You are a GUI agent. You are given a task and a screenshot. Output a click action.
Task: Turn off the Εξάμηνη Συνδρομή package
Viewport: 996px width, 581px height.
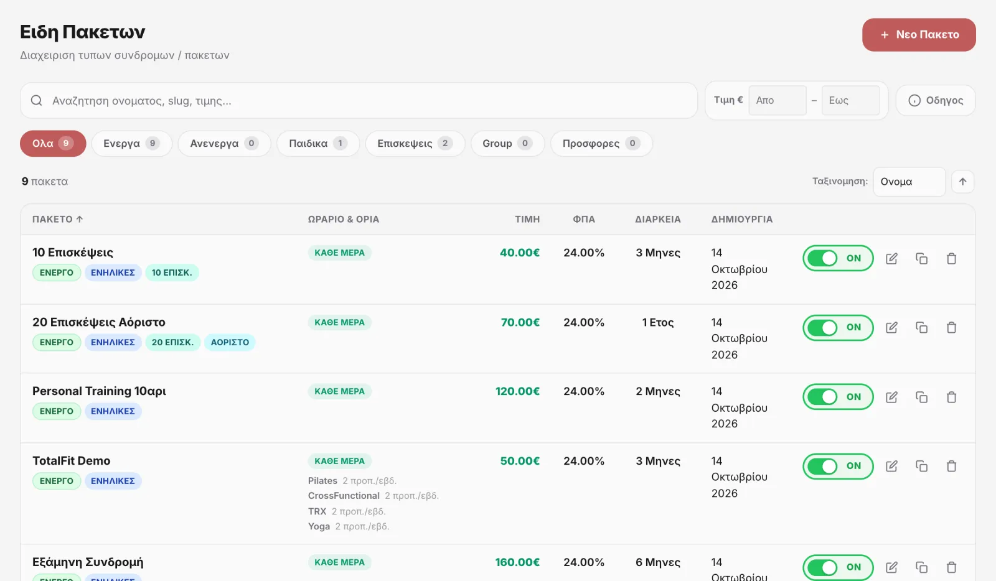(x=838, y=567)
